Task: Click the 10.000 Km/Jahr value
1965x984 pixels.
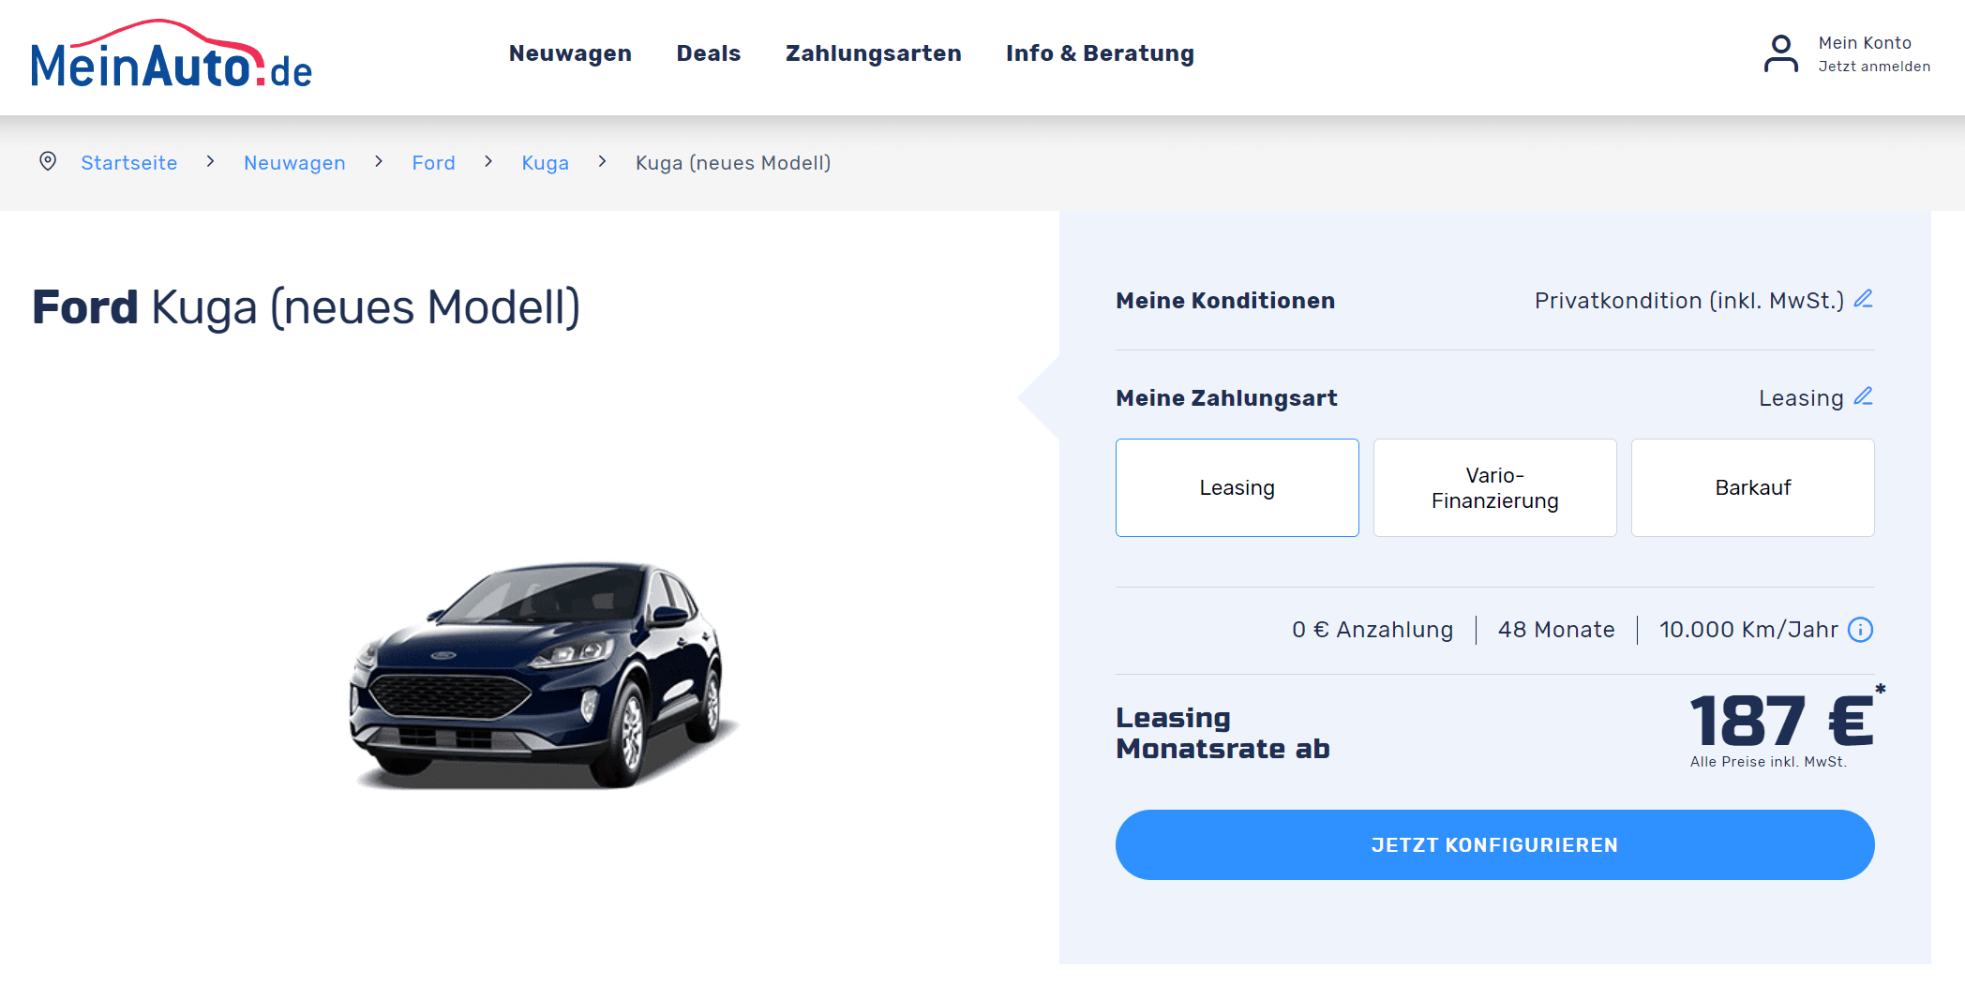Action: point(1748,630)
